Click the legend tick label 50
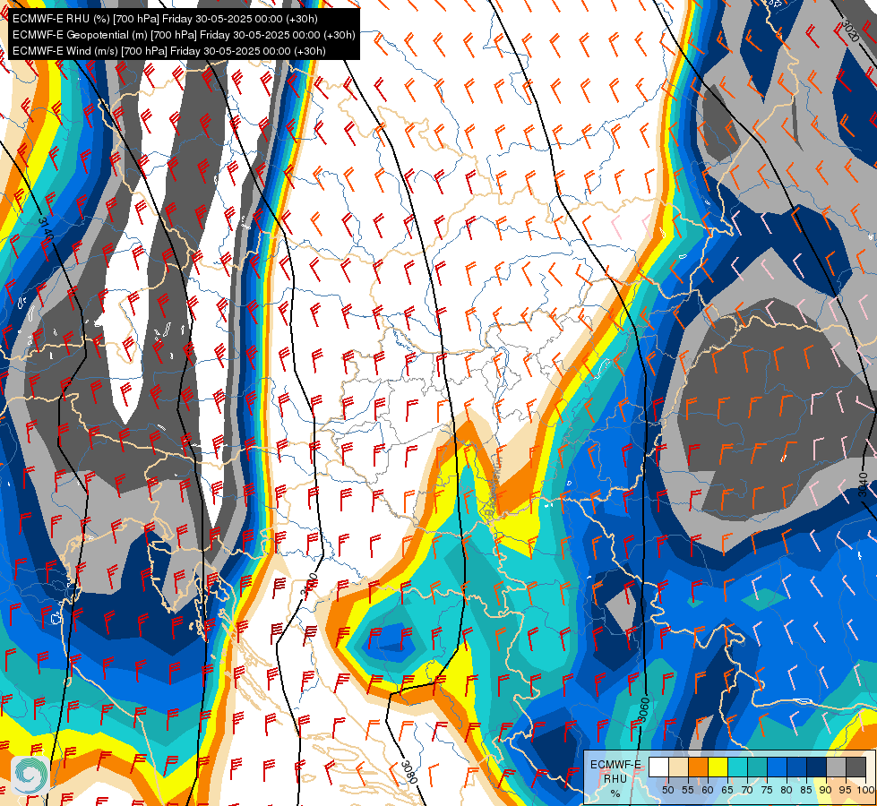The image size is (877, 806). [668, 790]
